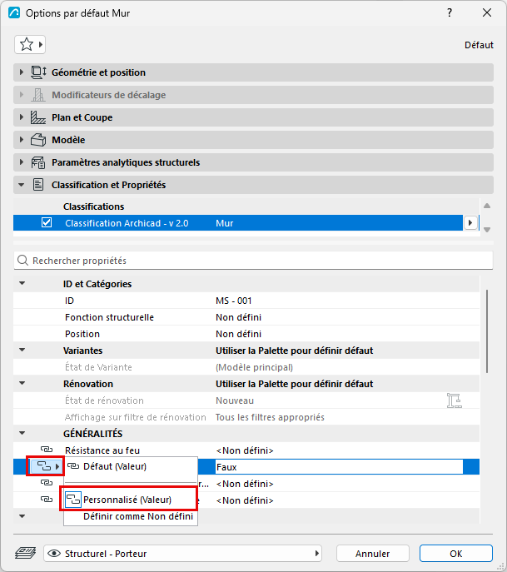Click the Modificateurs de décalage panel icon
The height and width of the screenshot is (572, 507).
(38, 95)
